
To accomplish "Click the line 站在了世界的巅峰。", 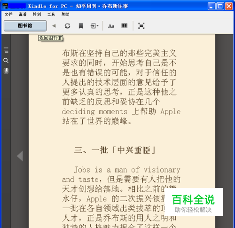I will [x=97, y=121].
